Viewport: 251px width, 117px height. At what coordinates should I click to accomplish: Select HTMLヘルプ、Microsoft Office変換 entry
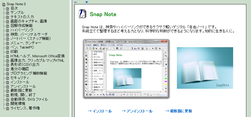coord(37,56)
